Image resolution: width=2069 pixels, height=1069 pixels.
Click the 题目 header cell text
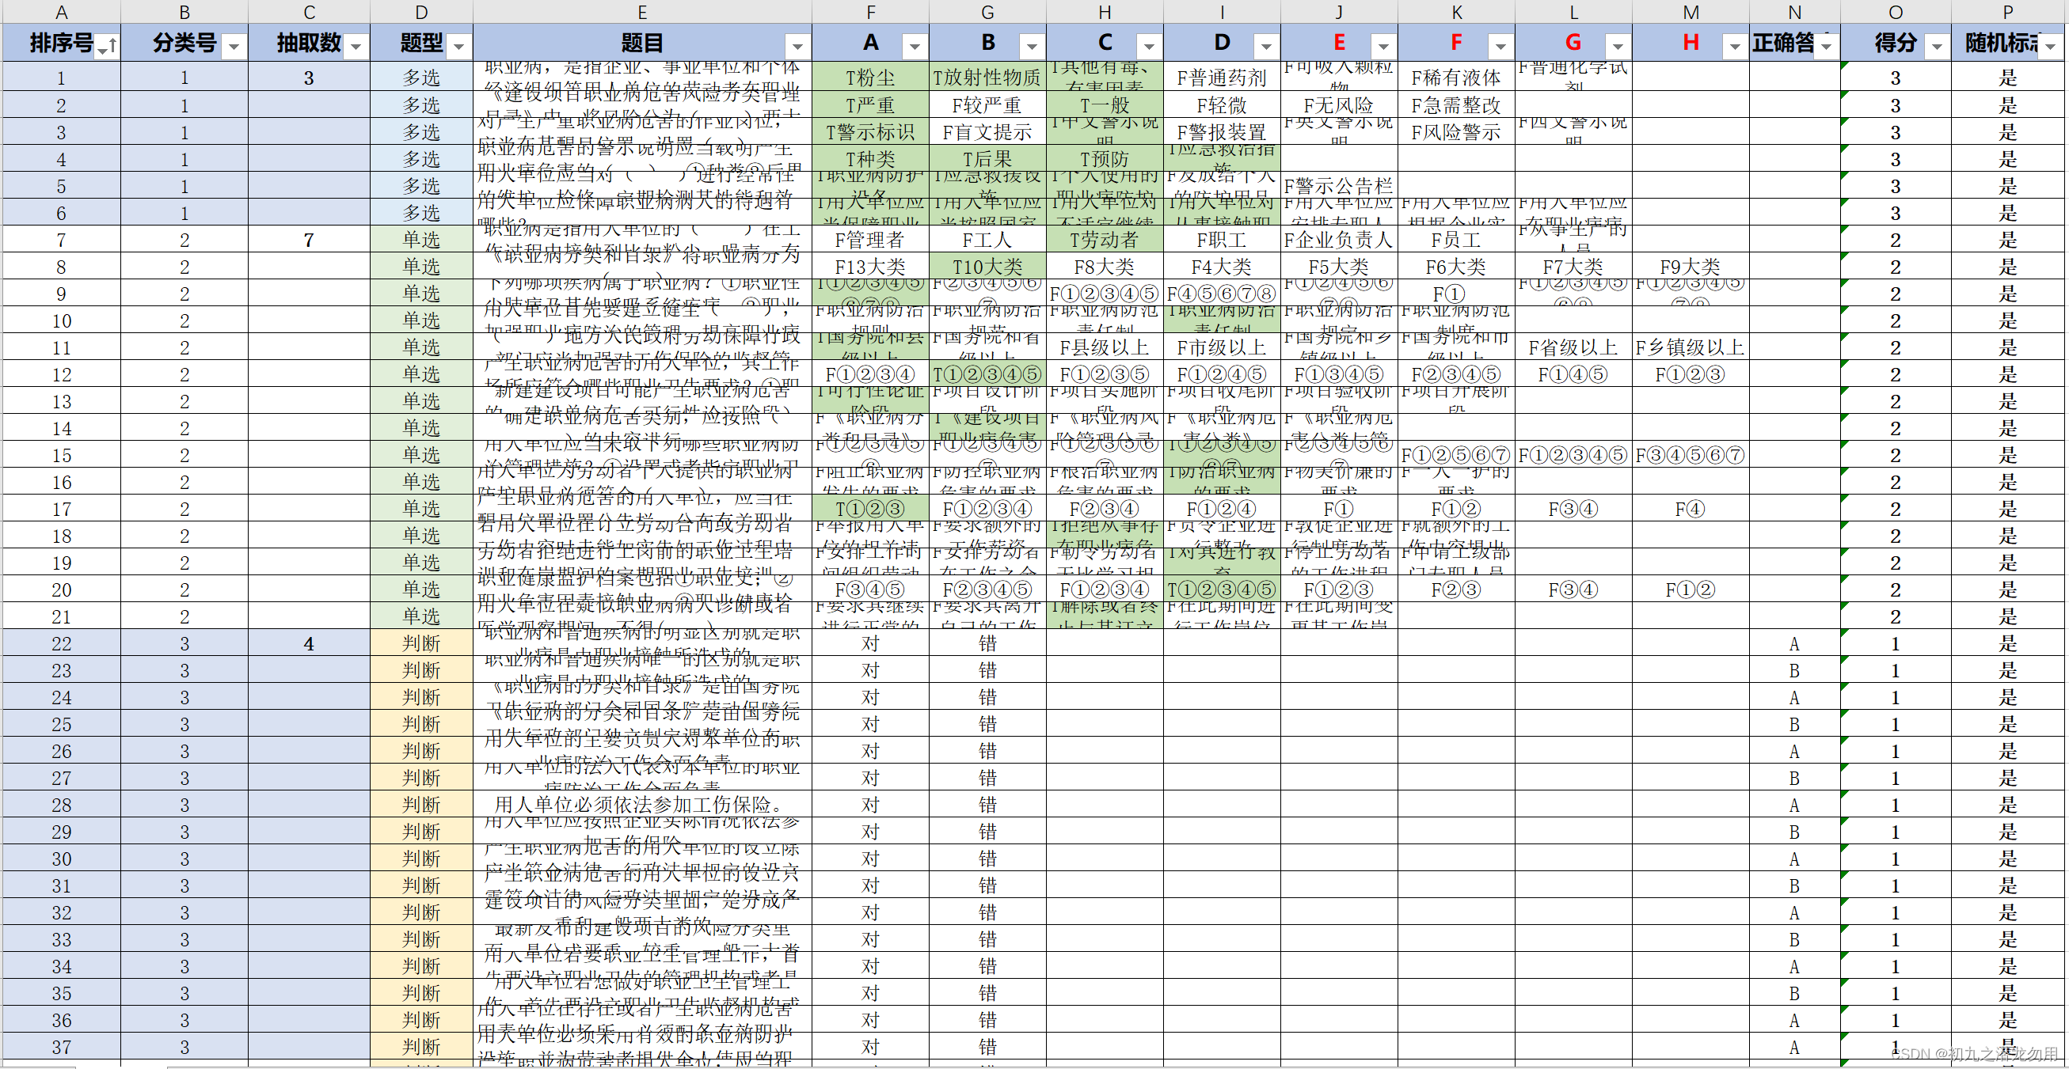[x=641, y=44]
